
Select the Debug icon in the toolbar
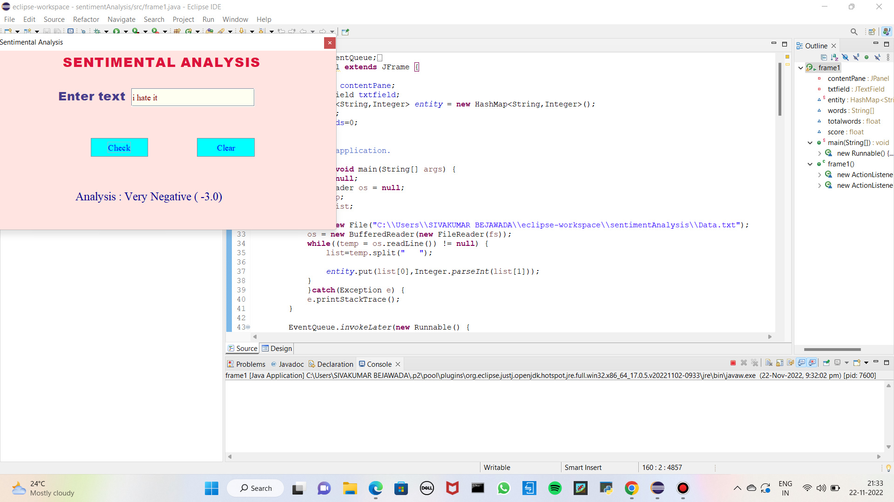point(97,32)
